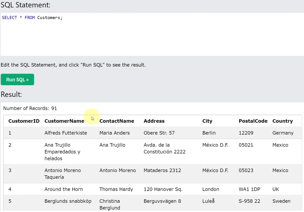Click postal code S-958 22
This screenshot has width=304, height=212.
click(250, 201)
